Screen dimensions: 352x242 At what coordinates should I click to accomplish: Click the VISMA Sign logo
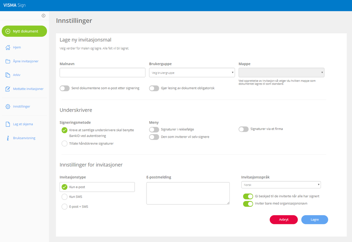coord(14,5)
